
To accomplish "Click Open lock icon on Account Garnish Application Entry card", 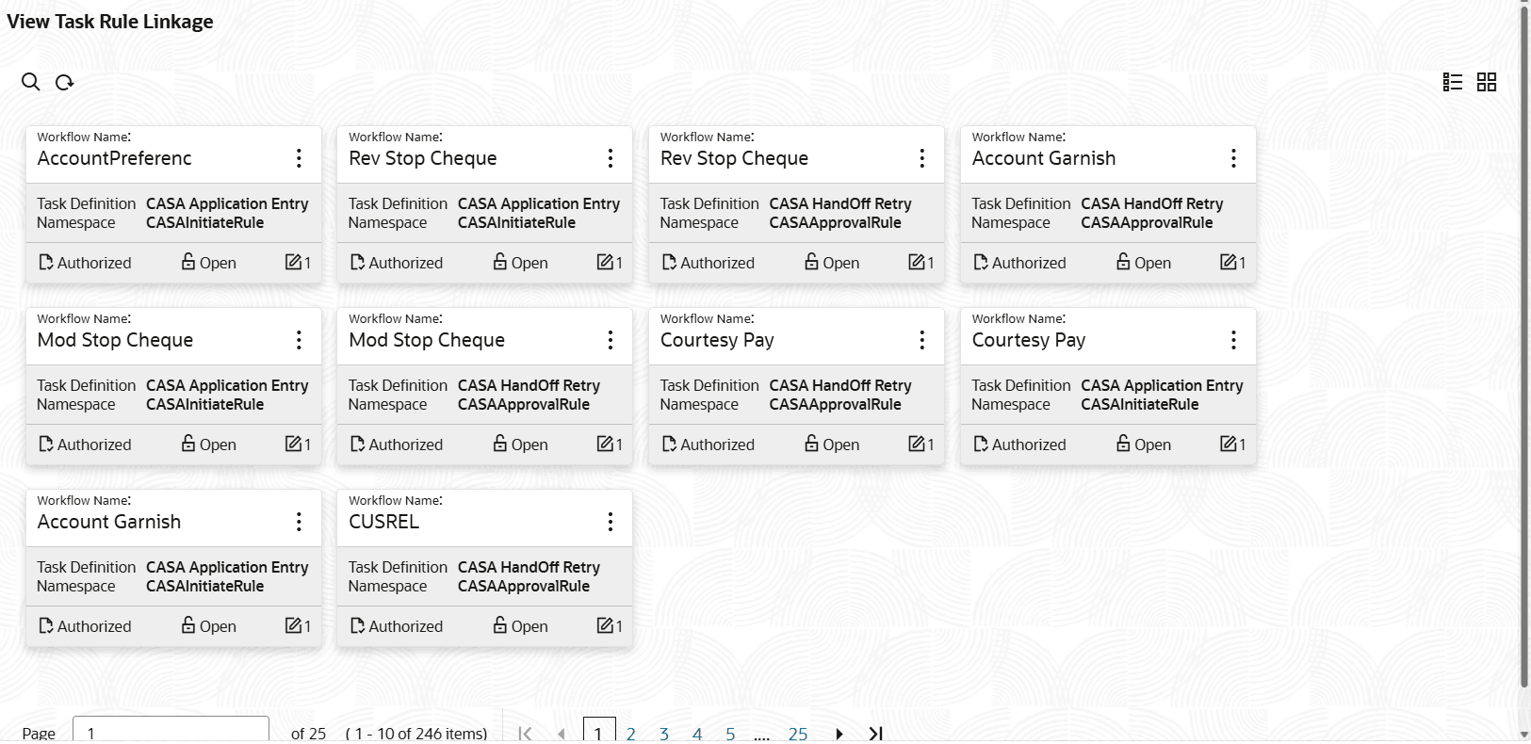I will click(x=188, y=624).
